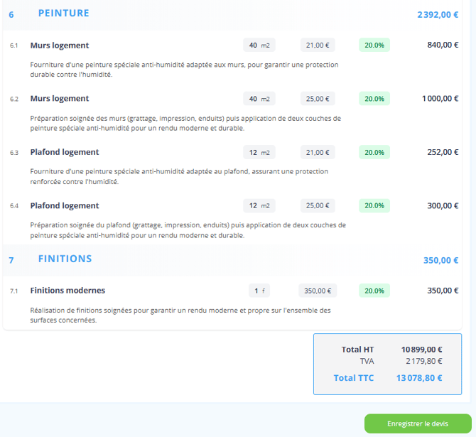This screenshot has height=437, width=476.
Task: Open the 20.0% VAT selector on line 6.3
Action: pos(374,152)
